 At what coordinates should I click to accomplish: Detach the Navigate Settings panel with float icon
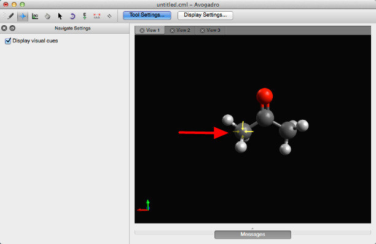tap(12, 28)
